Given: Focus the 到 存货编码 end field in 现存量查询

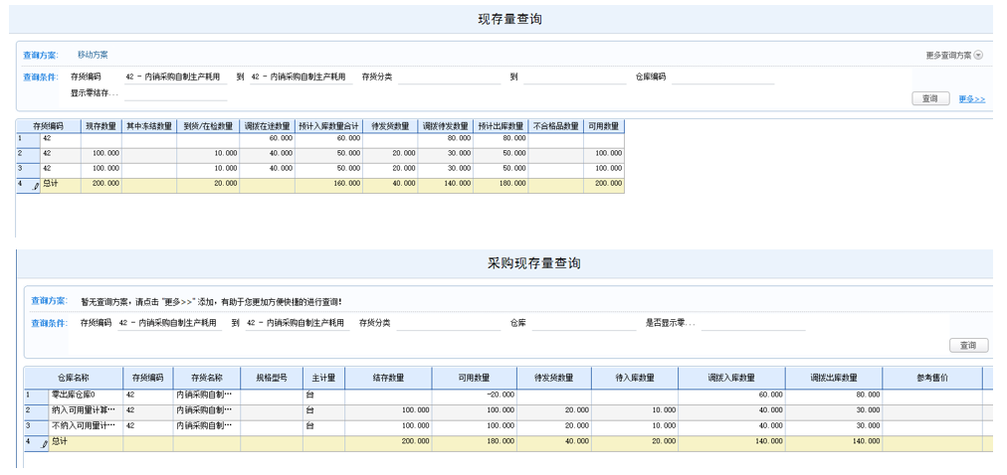Looking at the screenshot, I should tap(301, 77).
